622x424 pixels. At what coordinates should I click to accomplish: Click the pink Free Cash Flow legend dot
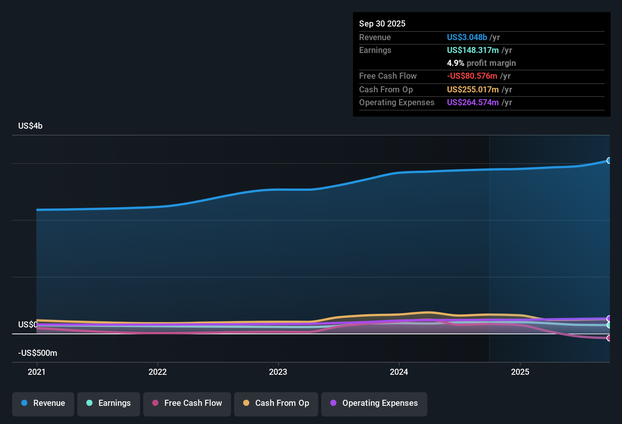point(155,403)
